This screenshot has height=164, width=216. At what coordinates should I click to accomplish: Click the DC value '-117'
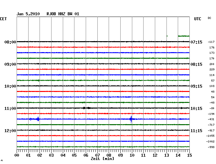coord(211,42)
